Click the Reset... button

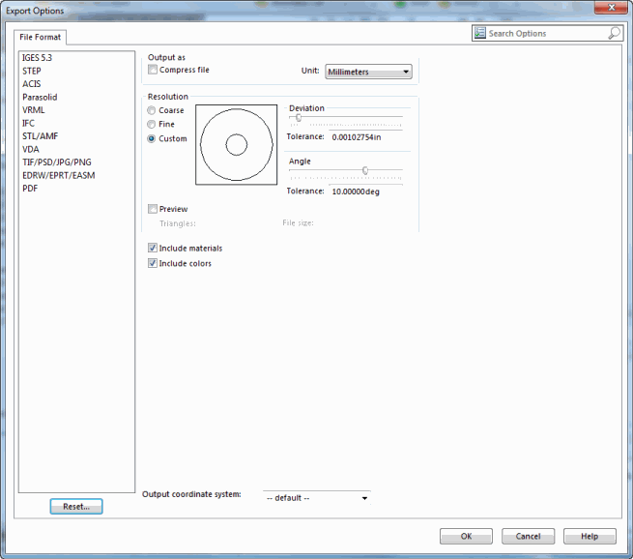click(x=76, y=507)
